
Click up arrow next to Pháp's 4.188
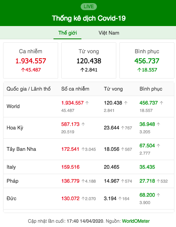(83, 181)
